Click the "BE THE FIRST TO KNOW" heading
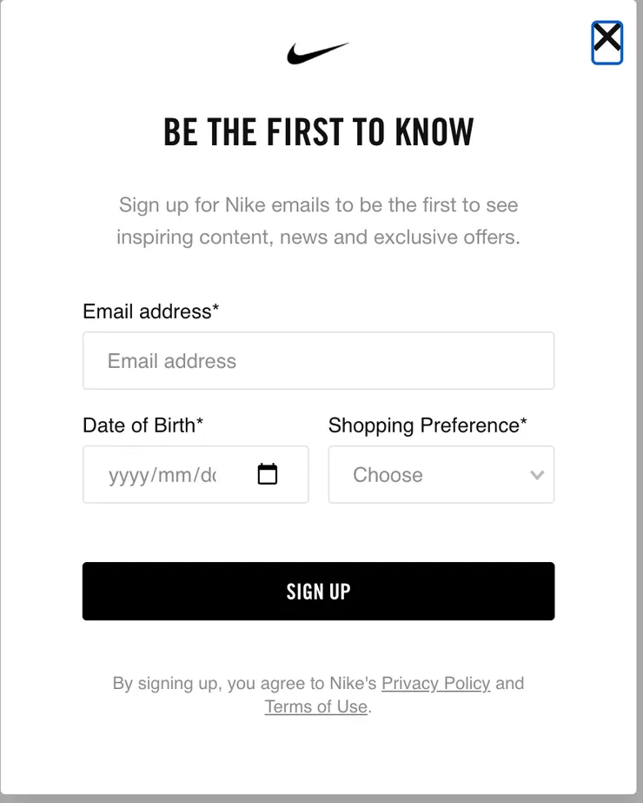This screenshot has width=643, height=803. tap(318, 132)
